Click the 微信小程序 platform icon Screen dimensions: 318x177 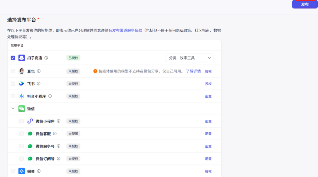pos(30,121)
